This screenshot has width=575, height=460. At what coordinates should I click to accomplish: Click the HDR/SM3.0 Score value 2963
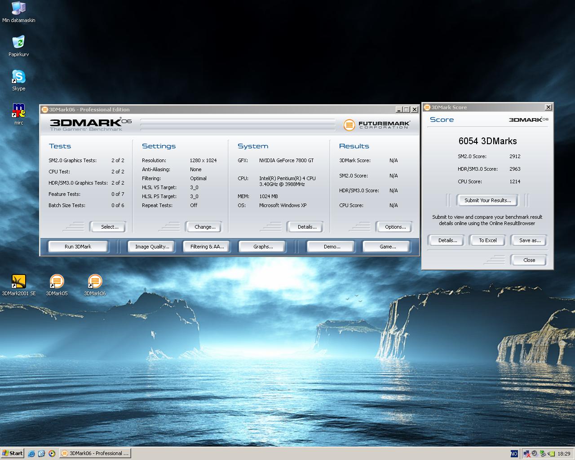[515, 169]
